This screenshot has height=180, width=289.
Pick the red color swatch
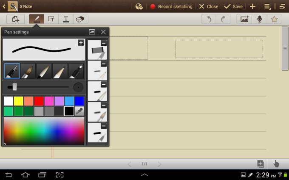point(39,101)
